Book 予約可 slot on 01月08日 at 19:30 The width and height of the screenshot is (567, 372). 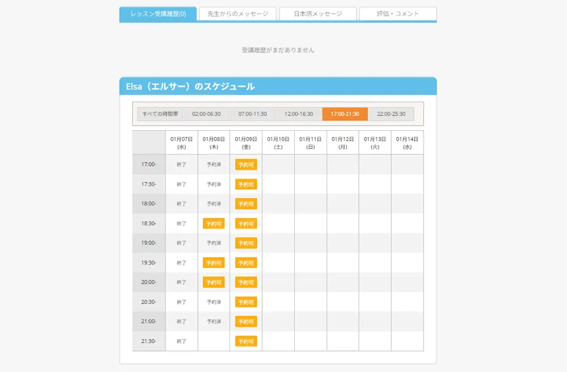point(214,263)
